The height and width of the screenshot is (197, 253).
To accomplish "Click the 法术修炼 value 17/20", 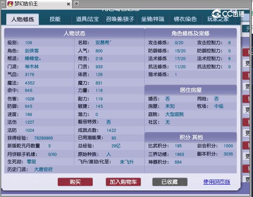I will pyautogui.click(x=180, y=59).
